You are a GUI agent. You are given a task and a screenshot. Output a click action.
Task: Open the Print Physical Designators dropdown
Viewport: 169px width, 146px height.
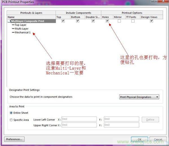tap(139, 97)
